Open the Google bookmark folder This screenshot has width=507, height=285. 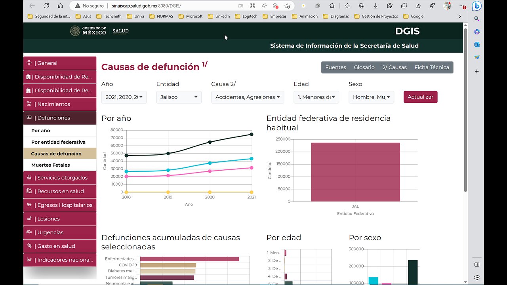coord(414,16)
